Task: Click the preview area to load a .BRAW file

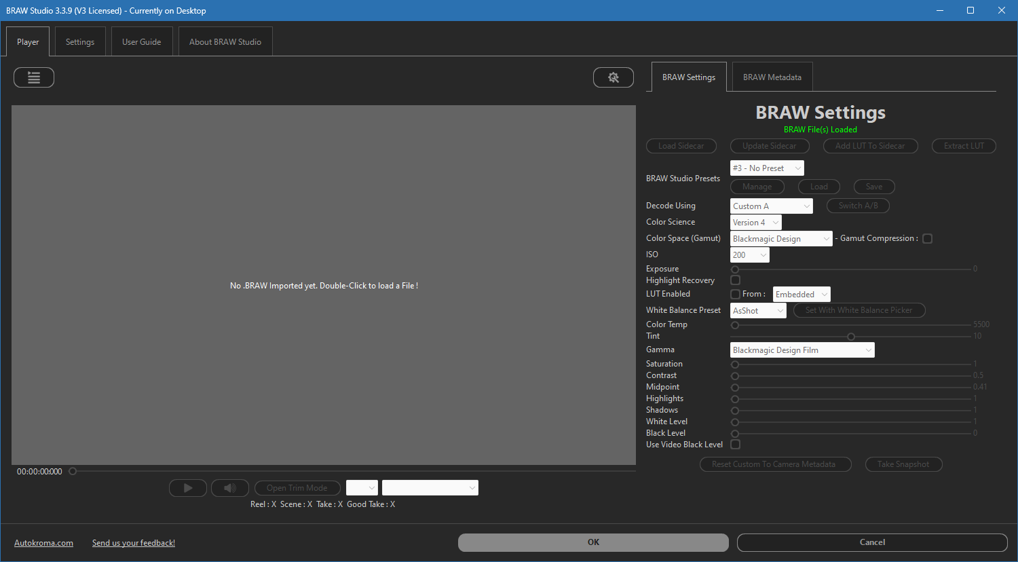Action: 324,285
